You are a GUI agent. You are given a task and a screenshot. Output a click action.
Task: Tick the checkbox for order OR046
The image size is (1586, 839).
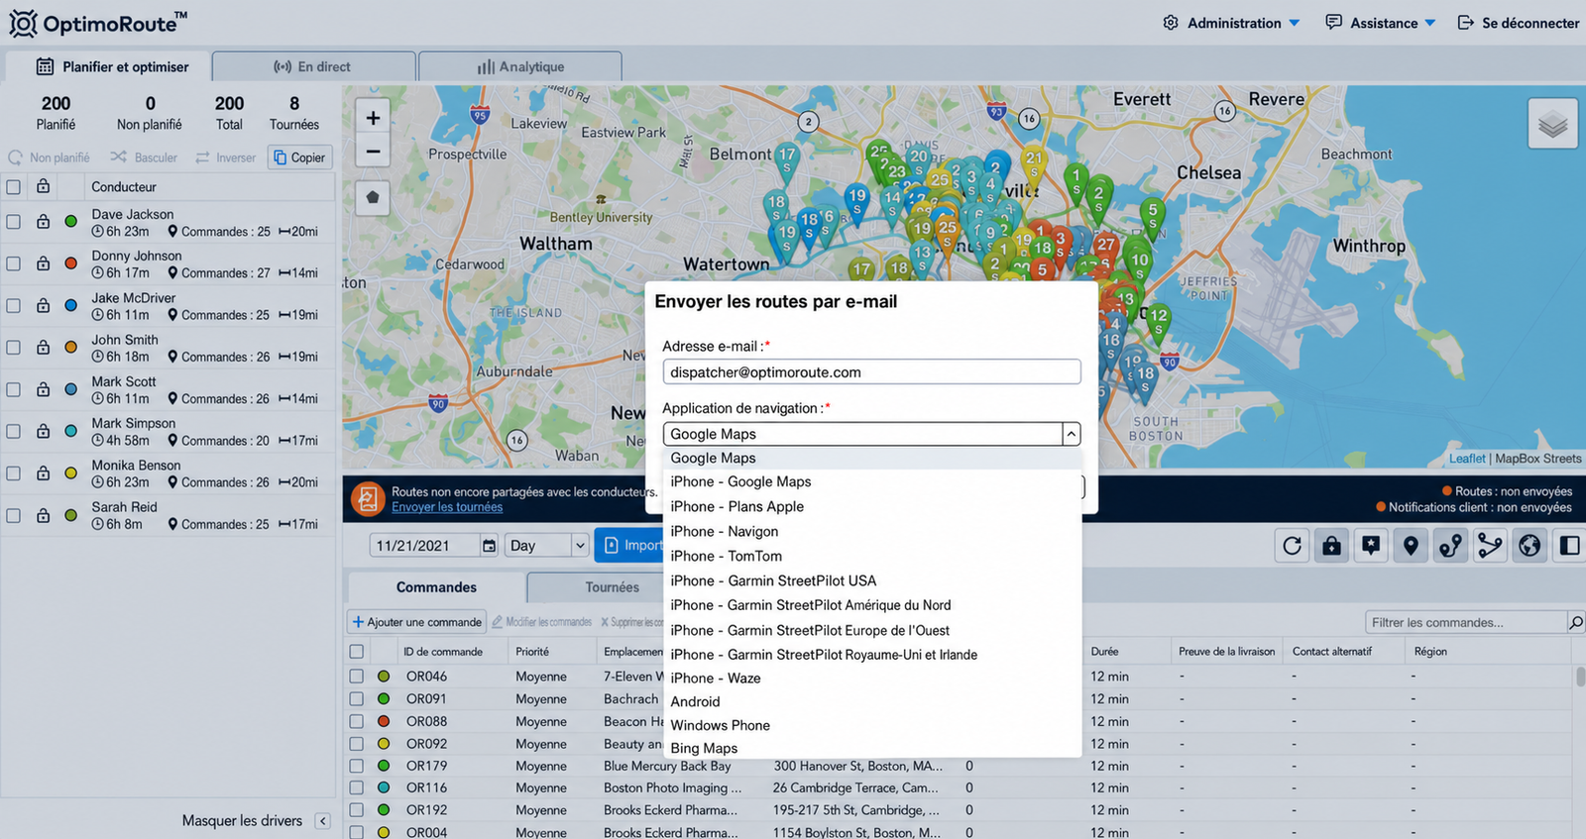point(357,677)
